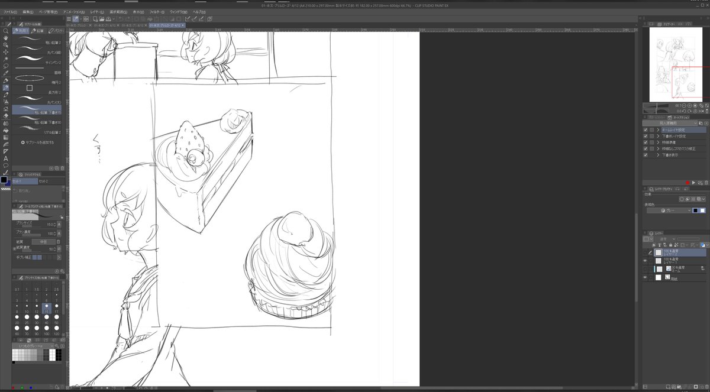Open the hamburger menu in command bar
The height and width of the screenshot is (392, 710).
point(69,19)
